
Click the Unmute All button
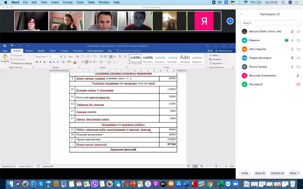pos(277,173)
